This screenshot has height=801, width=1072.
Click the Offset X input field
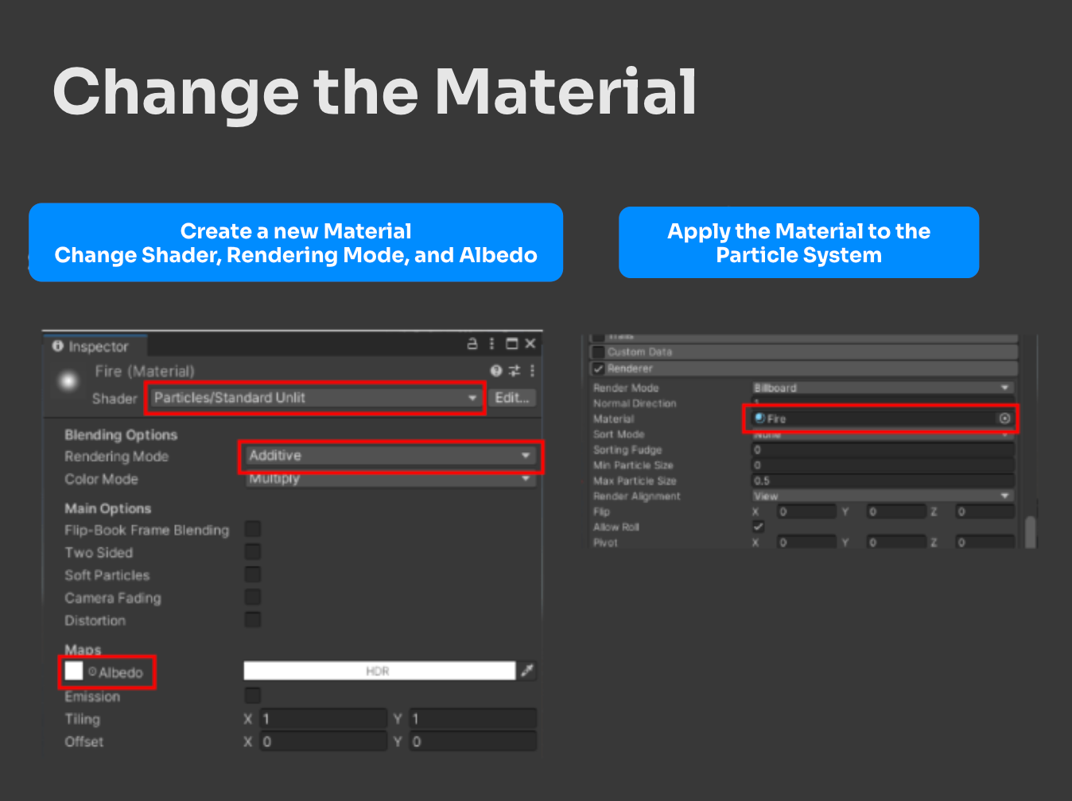click(x=323, y=741)
